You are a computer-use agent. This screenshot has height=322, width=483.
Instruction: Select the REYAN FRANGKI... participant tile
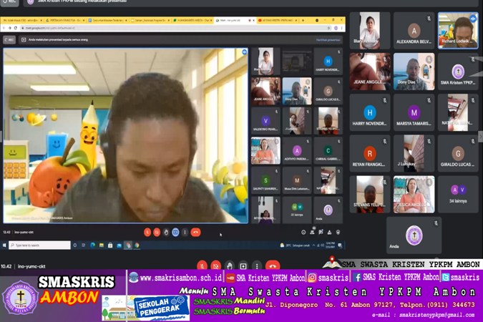(x=370, y=153)
